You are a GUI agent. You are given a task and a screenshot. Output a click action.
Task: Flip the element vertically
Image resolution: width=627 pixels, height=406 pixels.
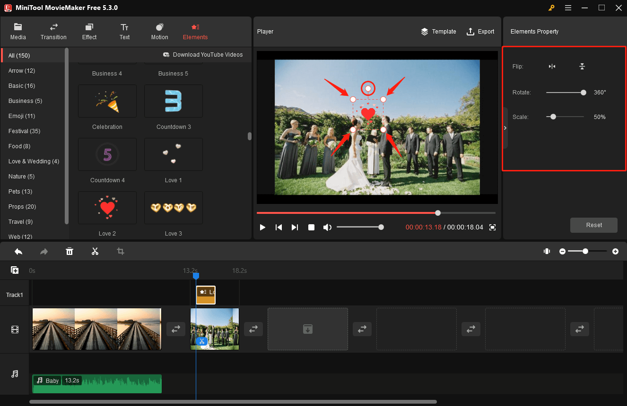coord(582,67)
